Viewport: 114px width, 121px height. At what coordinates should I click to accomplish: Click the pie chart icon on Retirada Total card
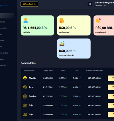(98, 20)
